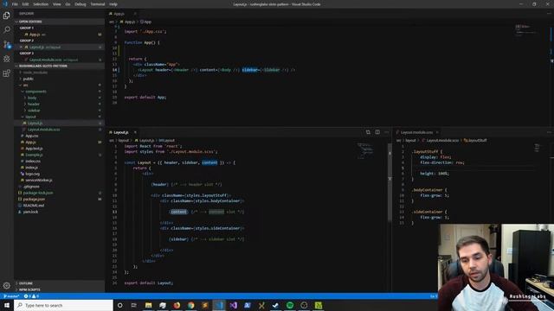Open package.json in the file tree
The height and width of the screenshot is (311, 554).
[x=34, y=200]
